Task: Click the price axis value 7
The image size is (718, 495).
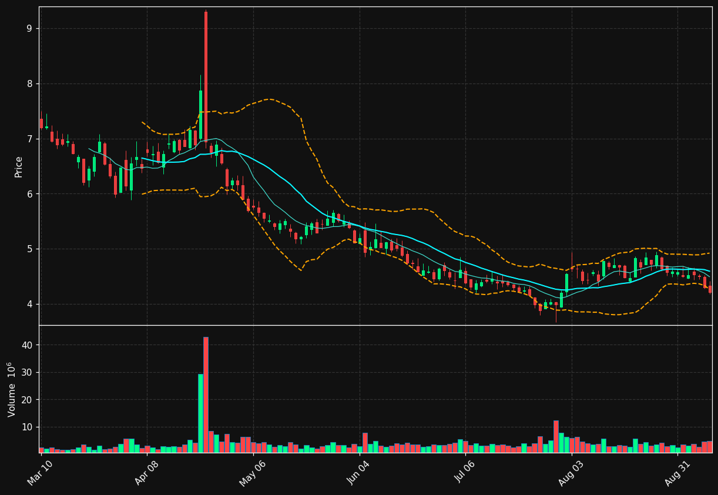Action: (29, 139)
